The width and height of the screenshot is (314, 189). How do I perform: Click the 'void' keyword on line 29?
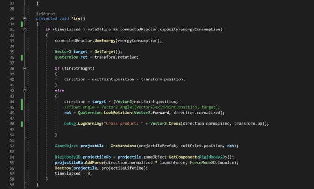point(64,18)
